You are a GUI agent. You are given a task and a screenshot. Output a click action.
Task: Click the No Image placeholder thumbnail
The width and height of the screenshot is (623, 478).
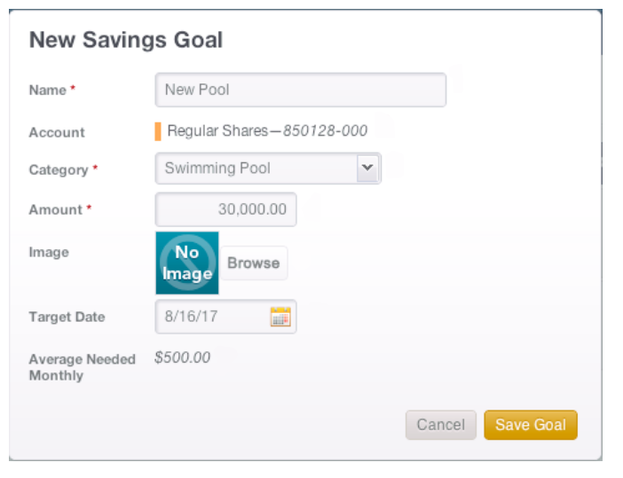coord(187,263)
